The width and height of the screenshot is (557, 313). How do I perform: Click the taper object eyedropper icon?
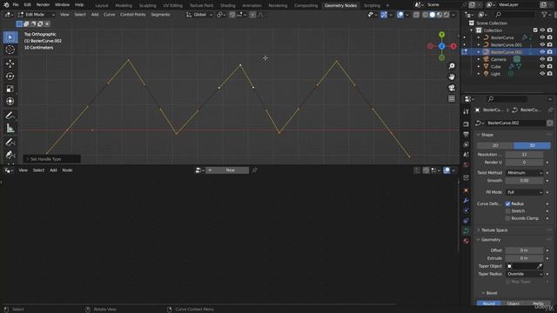pyautogui.click(x=540, y=266)
